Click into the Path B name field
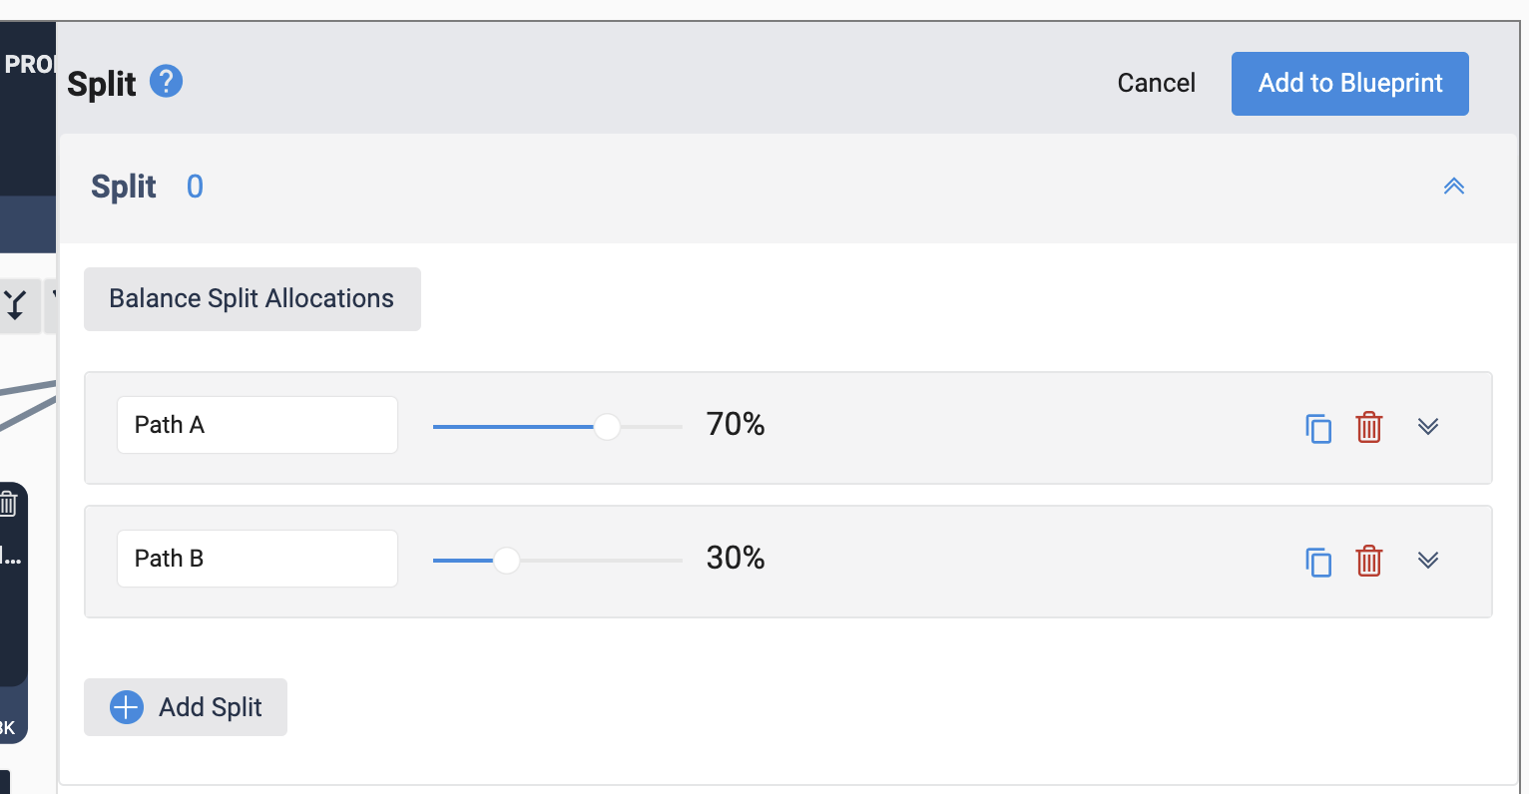1529x794 pixels. pyautogui.click(x=257, y=559)
